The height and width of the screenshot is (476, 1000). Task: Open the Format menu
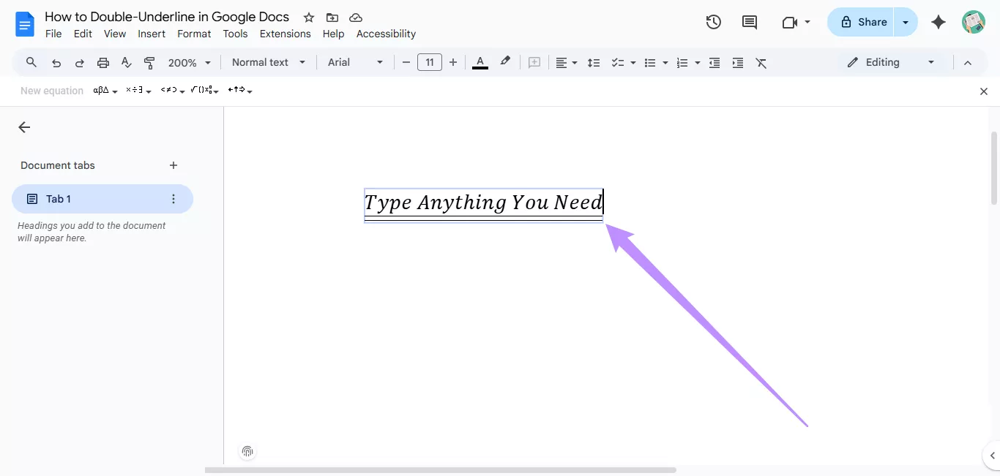pos(193,33)
